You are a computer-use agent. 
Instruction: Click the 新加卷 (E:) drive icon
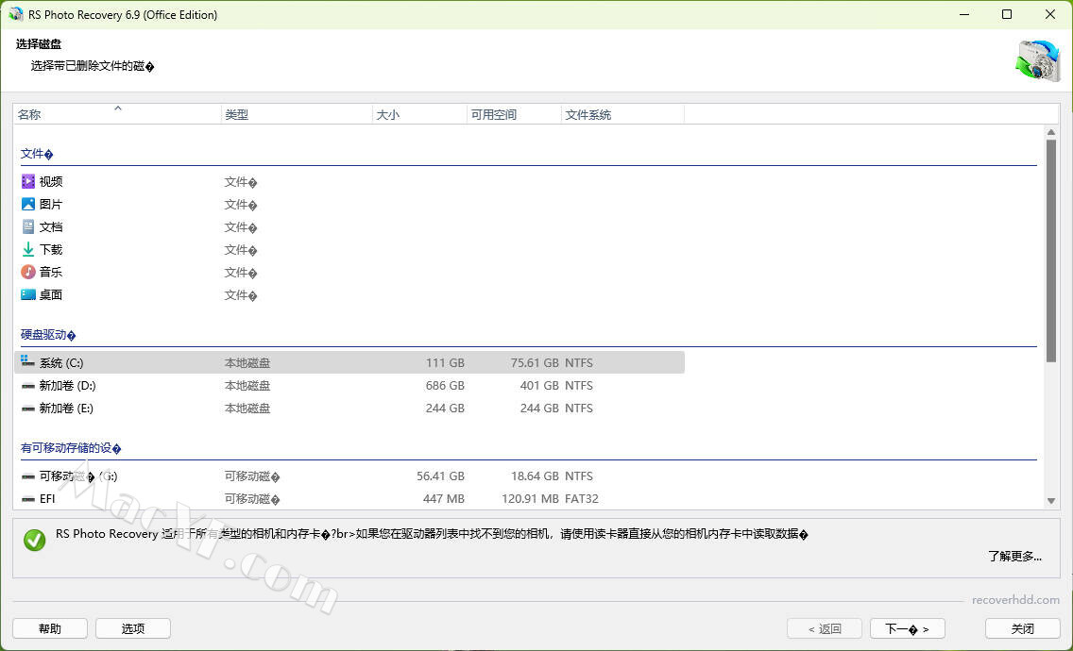click(x=28, y=409)
